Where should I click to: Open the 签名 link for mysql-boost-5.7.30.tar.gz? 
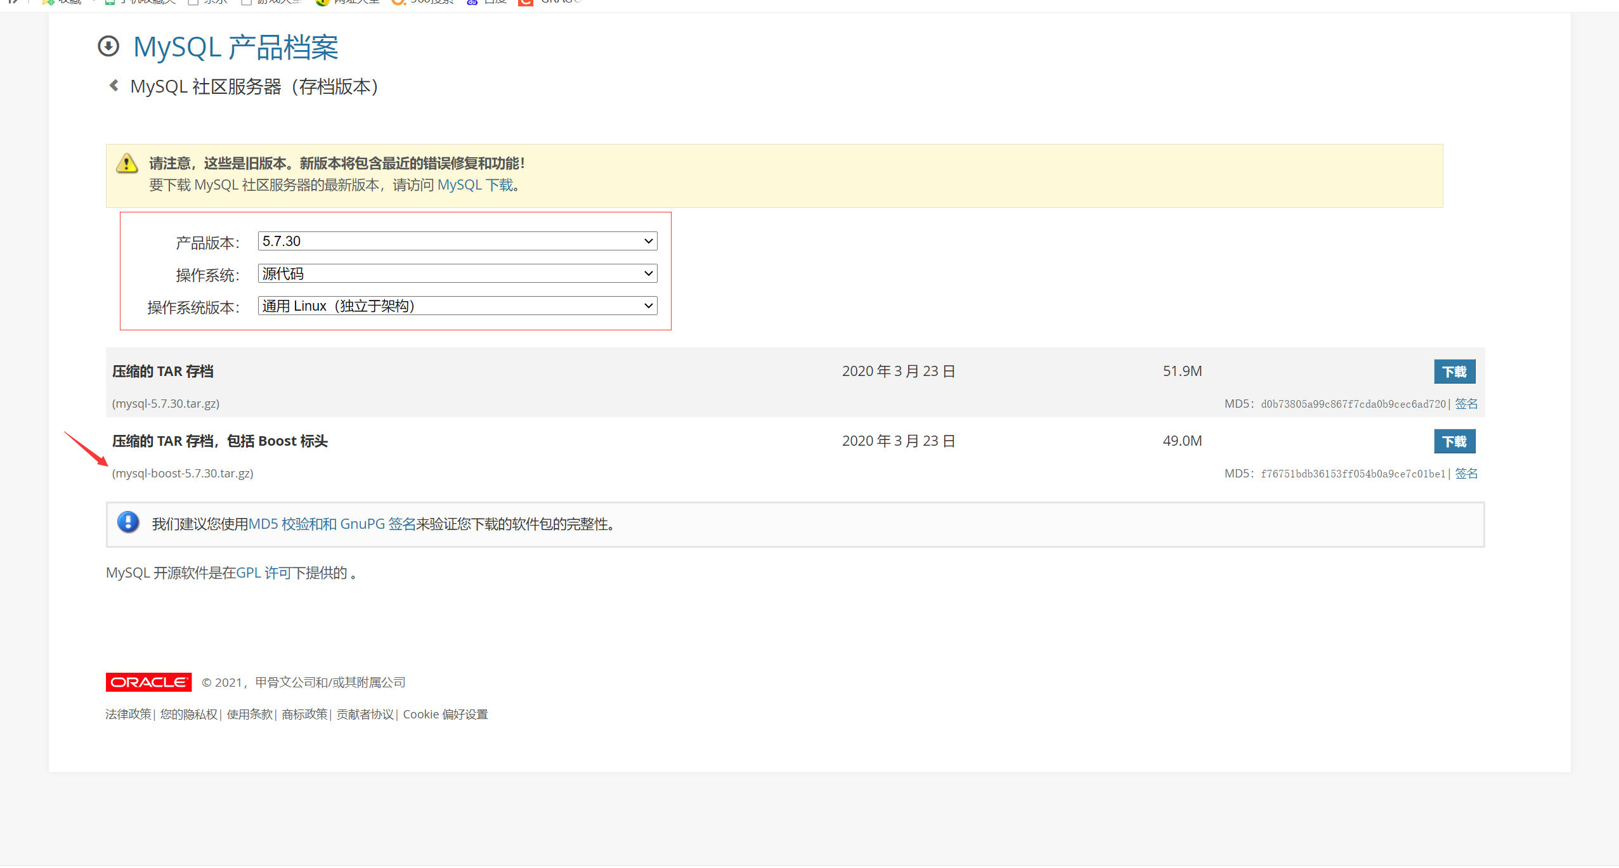point(1466,474)
